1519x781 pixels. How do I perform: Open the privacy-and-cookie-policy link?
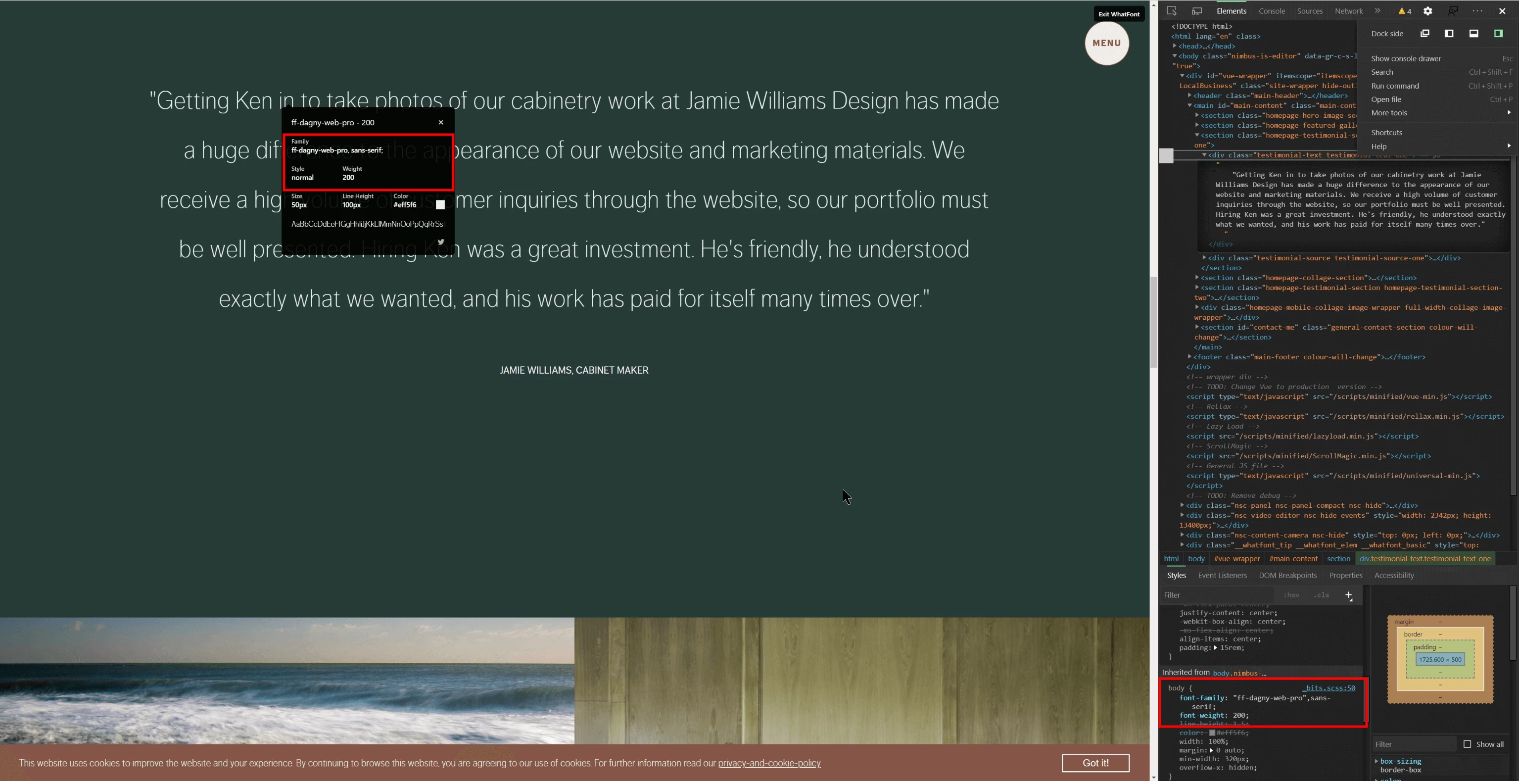(769, 763)
